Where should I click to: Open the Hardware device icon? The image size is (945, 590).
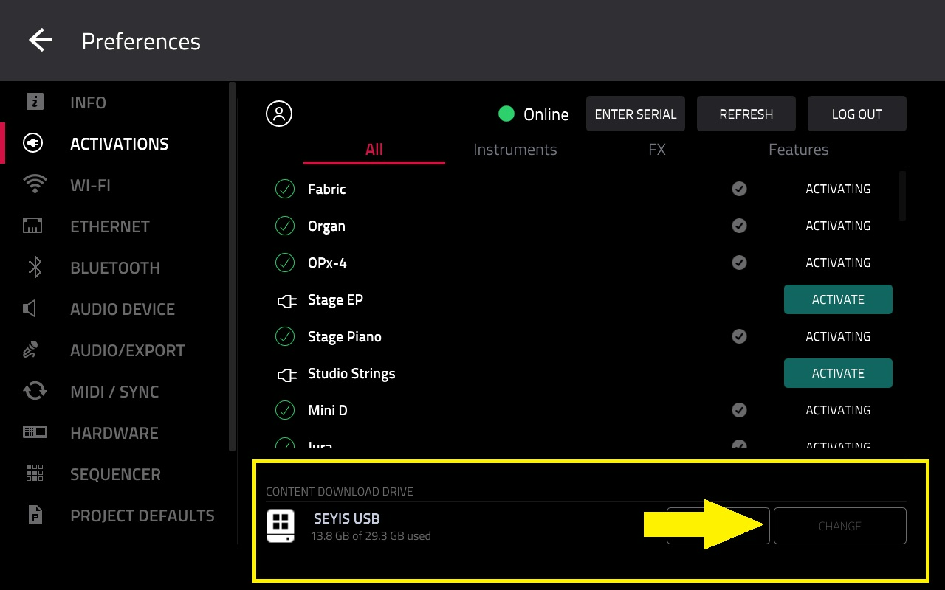point(35,432)
